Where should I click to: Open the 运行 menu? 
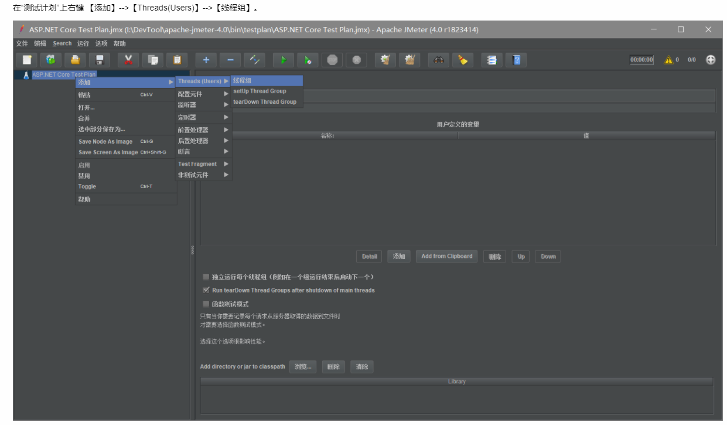click(83, 43)
